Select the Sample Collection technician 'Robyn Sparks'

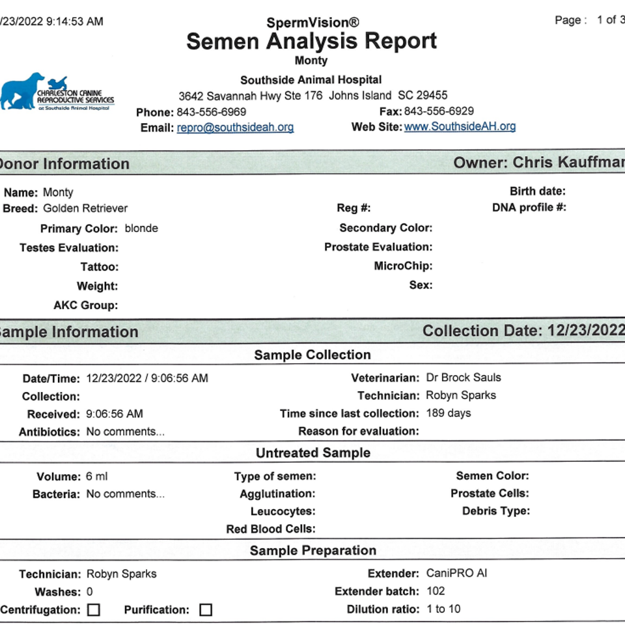coord(461,395)
